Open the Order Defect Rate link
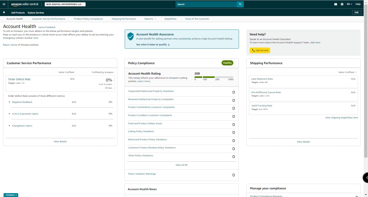The image size is (368, 197). pyautogui.click(x=19, y=79)
